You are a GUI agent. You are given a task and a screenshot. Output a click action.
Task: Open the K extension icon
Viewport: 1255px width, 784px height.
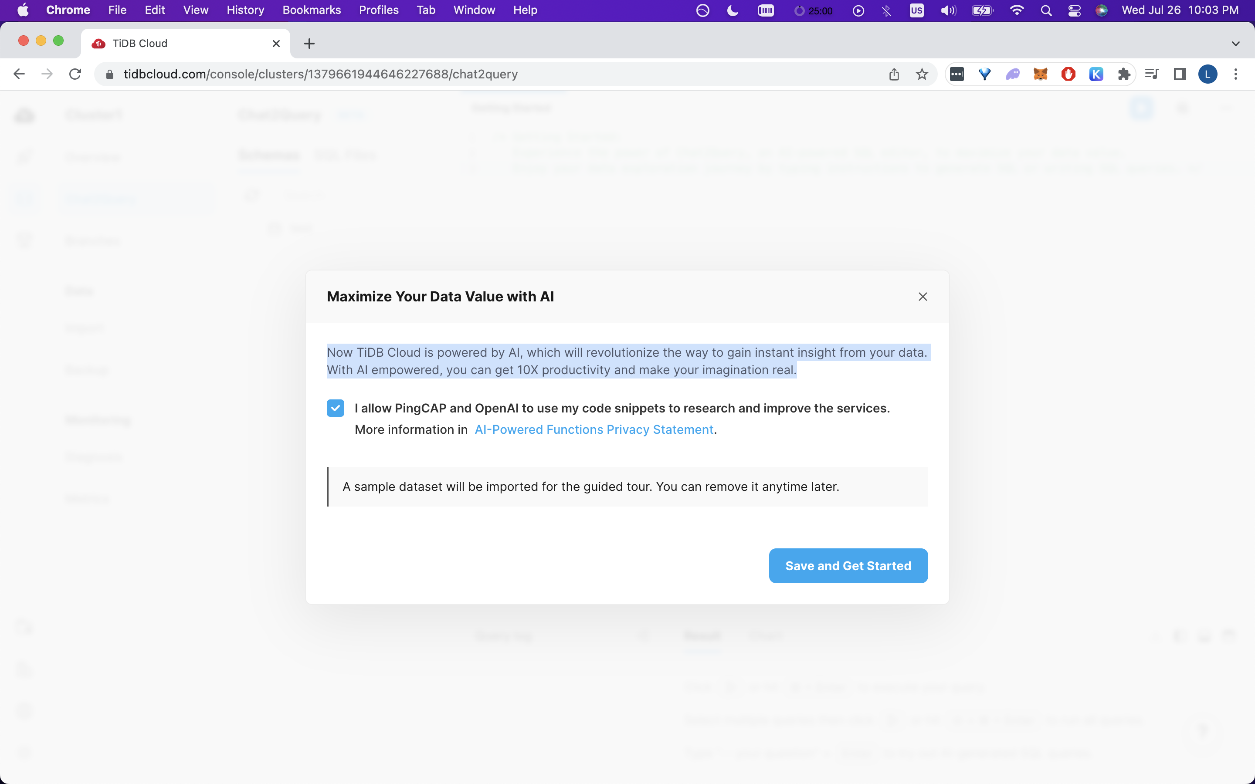[x=1096, y=74]
